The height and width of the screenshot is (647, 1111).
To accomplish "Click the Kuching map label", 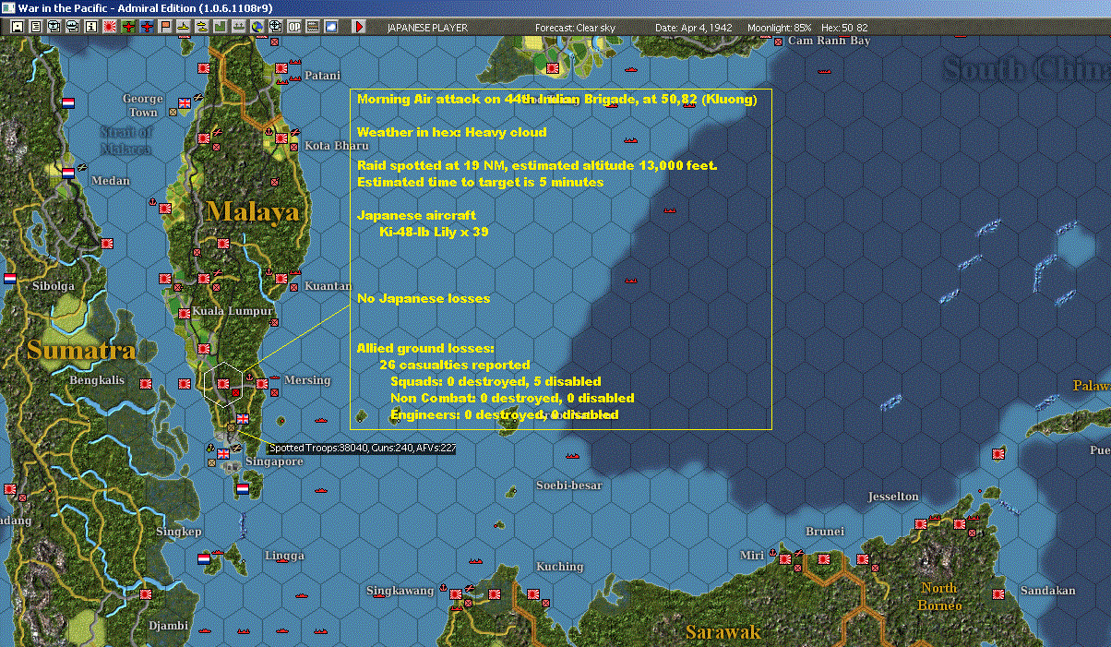I will coord(559,566).
